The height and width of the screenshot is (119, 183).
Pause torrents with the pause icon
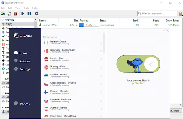[29, 13]
